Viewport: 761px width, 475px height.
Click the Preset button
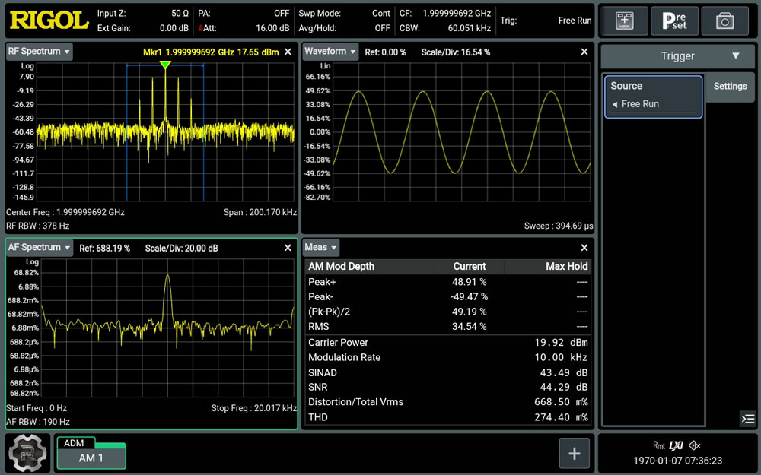point(674,21)
